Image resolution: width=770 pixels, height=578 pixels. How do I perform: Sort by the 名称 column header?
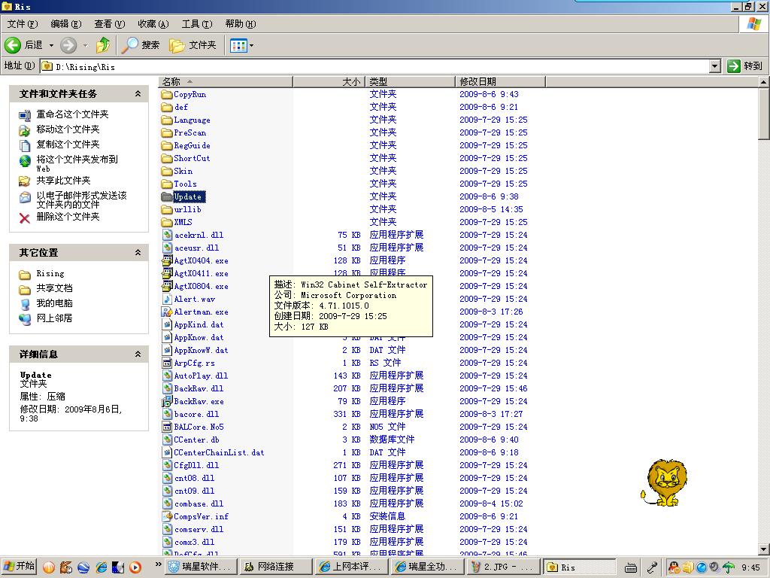(226, 81)
